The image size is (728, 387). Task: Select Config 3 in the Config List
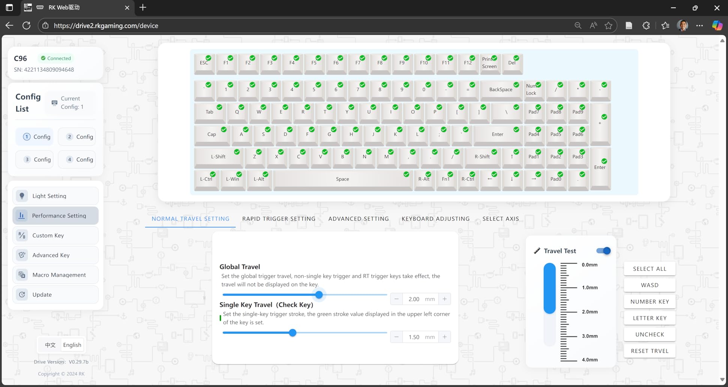tap(35, 159)
